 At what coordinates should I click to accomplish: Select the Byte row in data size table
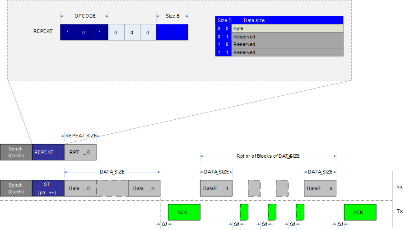287,28
